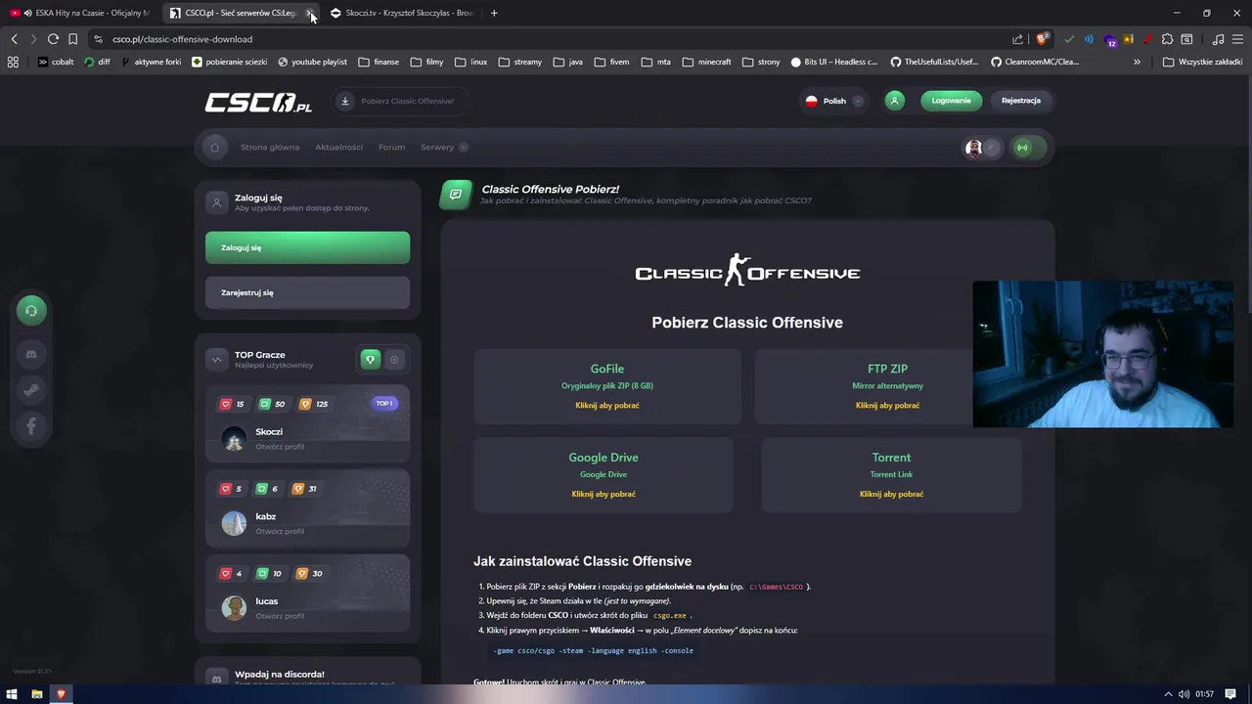Click the green Zaloguj się button
The width and height of the screenshot is (1252, 704).
(x=307, y=247)
